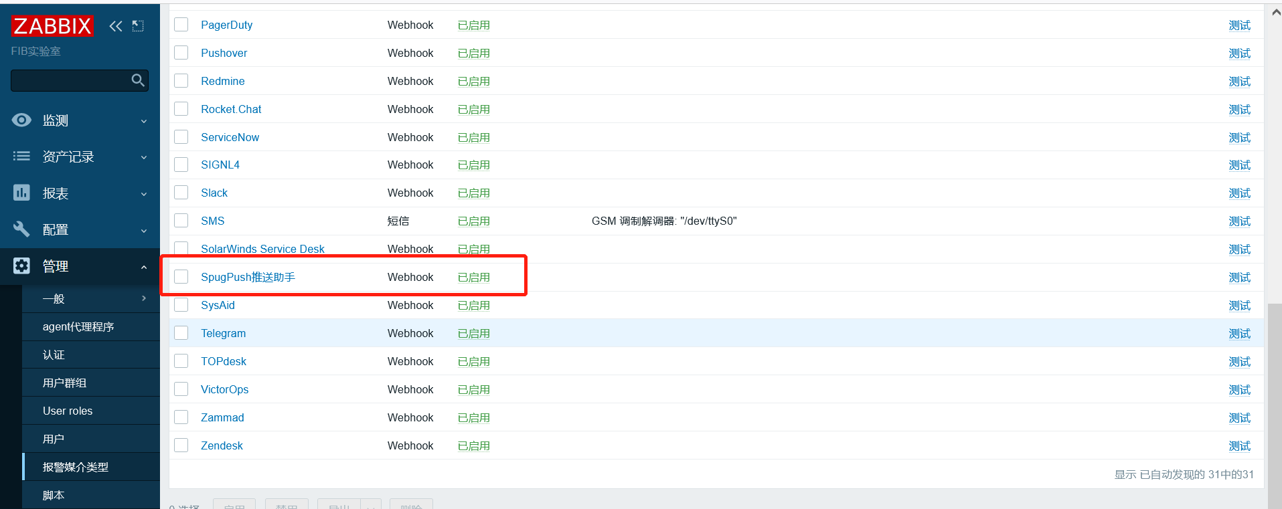Click 测试 for Zendesk
This screenshot has height=509, width=1282.
click(x=1240, y=445)
